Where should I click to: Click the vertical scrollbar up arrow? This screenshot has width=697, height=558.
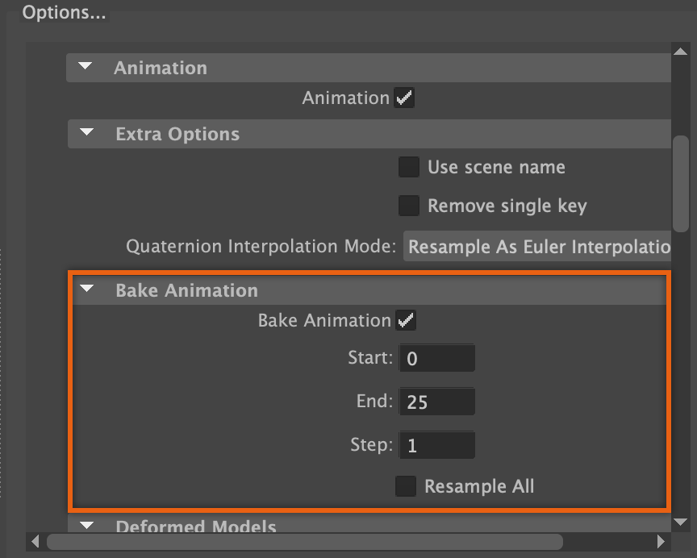click(x=680, y=52)
